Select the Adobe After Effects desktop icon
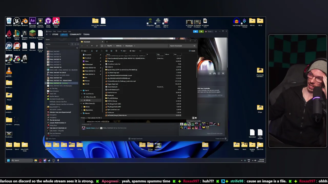 33,22
